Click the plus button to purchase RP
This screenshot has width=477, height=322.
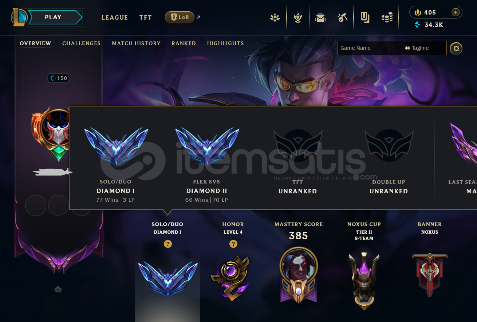(x=456, y=12)
